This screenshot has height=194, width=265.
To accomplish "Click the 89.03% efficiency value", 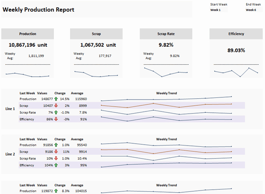I will click(x=236, y=50).
